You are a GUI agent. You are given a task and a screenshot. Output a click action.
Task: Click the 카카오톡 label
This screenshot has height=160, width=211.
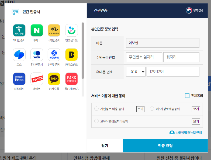[54, 89]
